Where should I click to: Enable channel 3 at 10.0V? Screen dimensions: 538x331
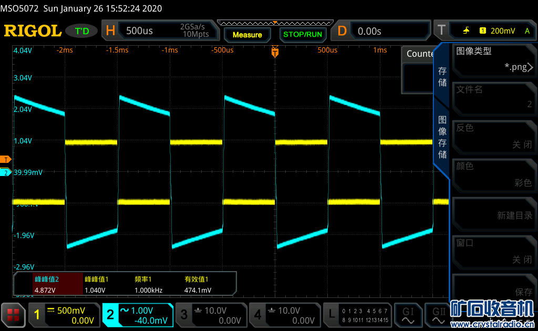[x=211, y=315]
